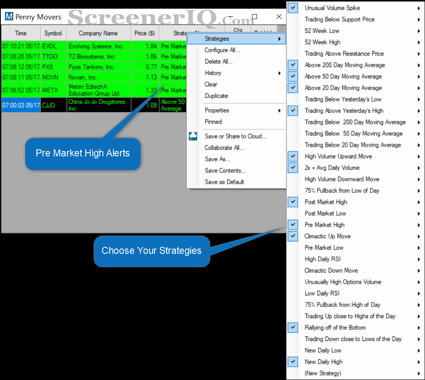Select the METX symbol cell
This screenshot has height=380, width=425.
point(53,90)
